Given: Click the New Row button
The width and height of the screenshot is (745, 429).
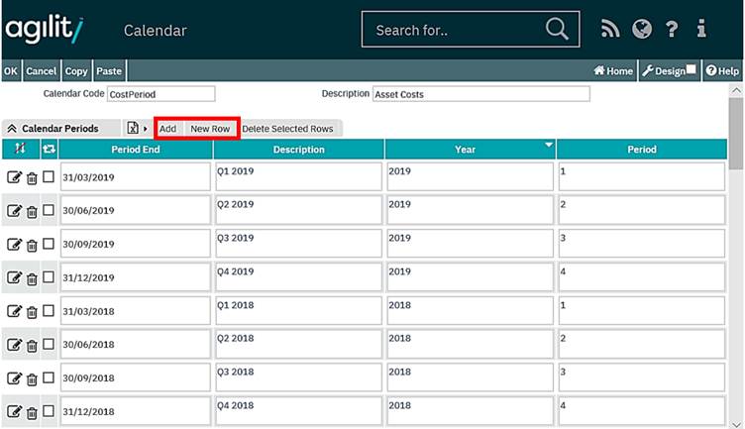Looking at the screenshot, I should (210, 129).
